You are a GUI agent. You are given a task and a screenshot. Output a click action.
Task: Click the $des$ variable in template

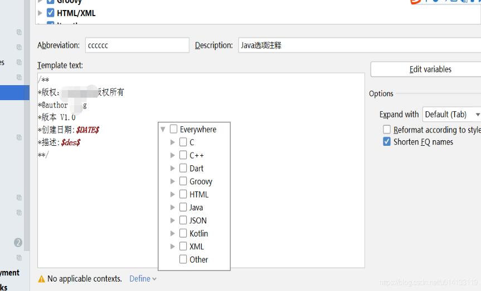point(71,142)
